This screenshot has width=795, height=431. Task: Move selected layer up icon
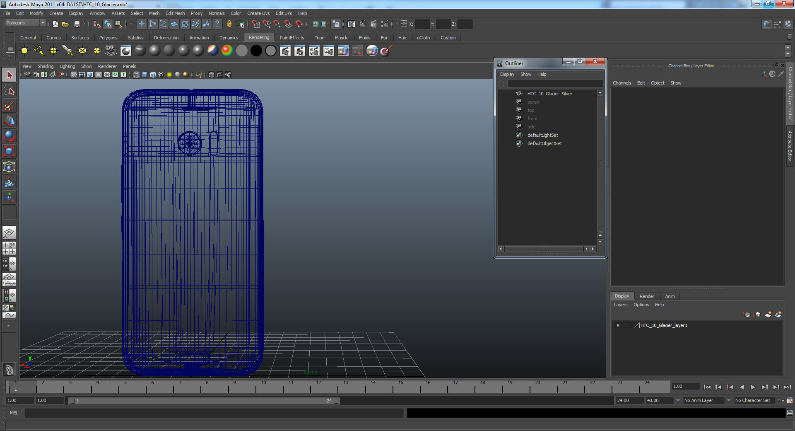coord(747,315)
